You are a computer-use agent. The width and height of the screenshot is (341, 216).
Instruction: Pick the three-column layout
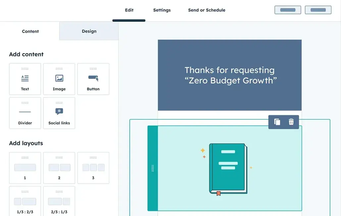coord(93,167)
